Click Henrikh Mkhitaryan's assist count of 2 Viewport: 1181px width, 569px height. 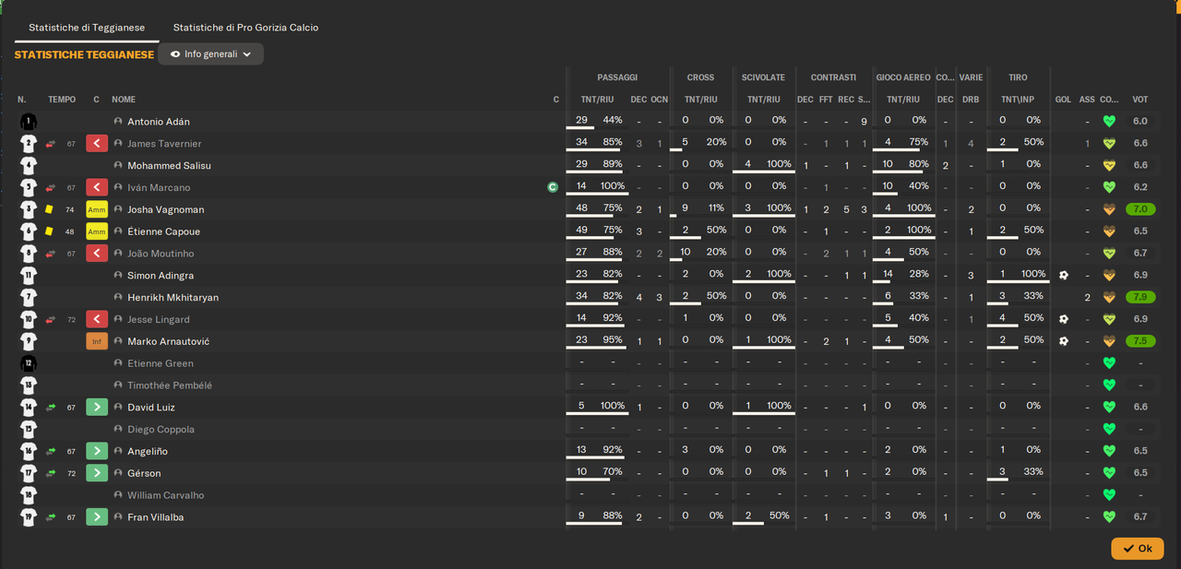(x=1088, y=297)
